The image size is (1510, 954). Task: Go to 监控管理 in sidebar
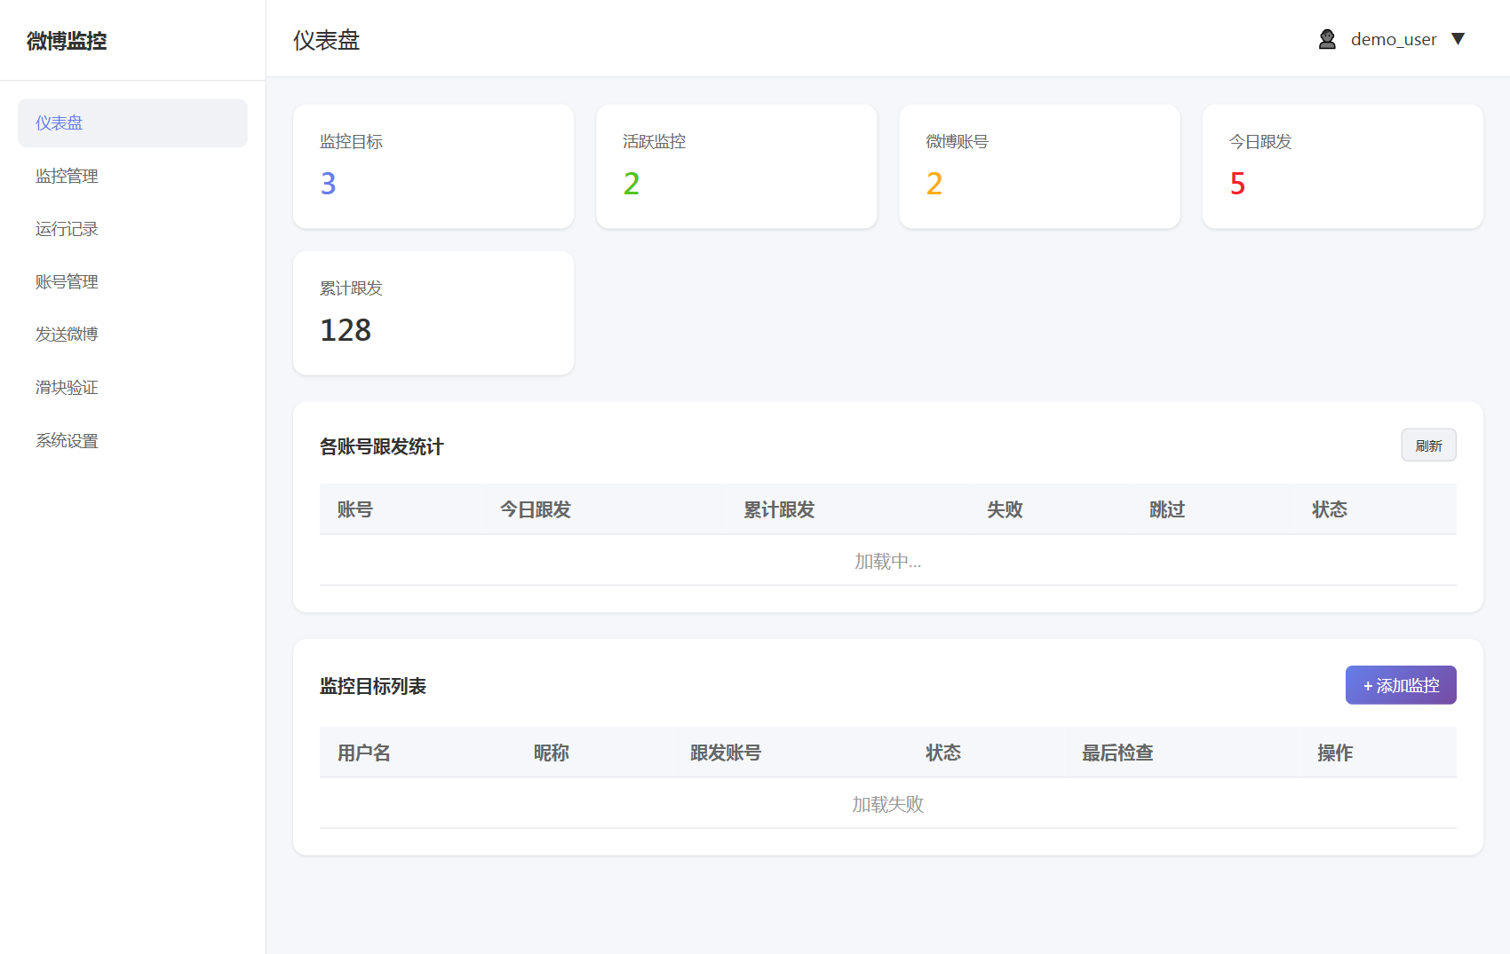(x=132, y=176)
